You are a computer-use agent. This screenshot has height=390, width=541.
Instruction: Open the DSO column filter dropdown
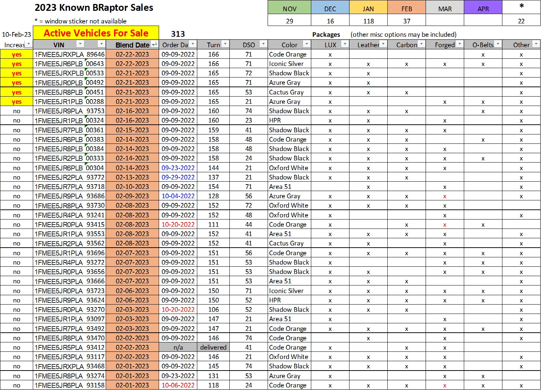point(263,44)
